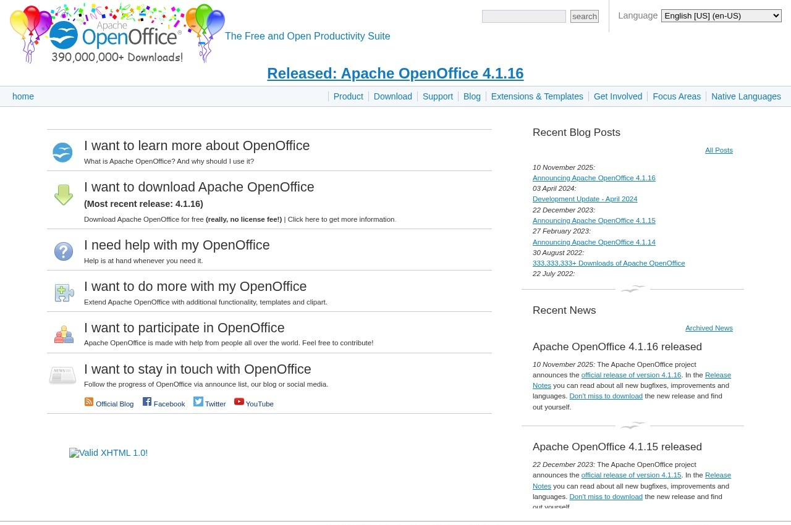Open the Twitter text link
The height and width of the screenshot is (525, 791).
pyautogui.click(x=215, y=404)
